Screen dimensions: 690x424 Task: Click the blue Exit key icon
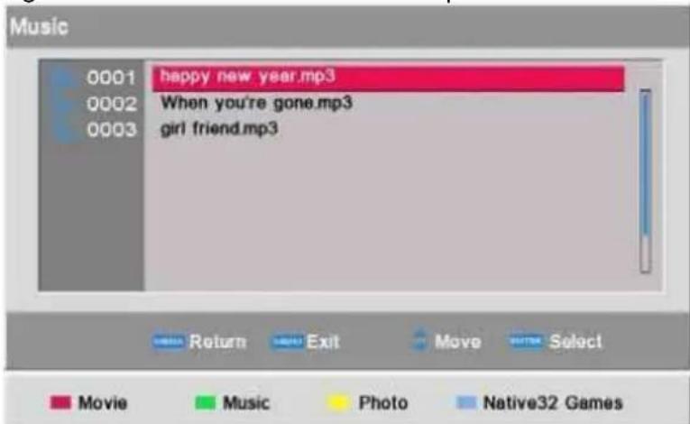[287, 342]
